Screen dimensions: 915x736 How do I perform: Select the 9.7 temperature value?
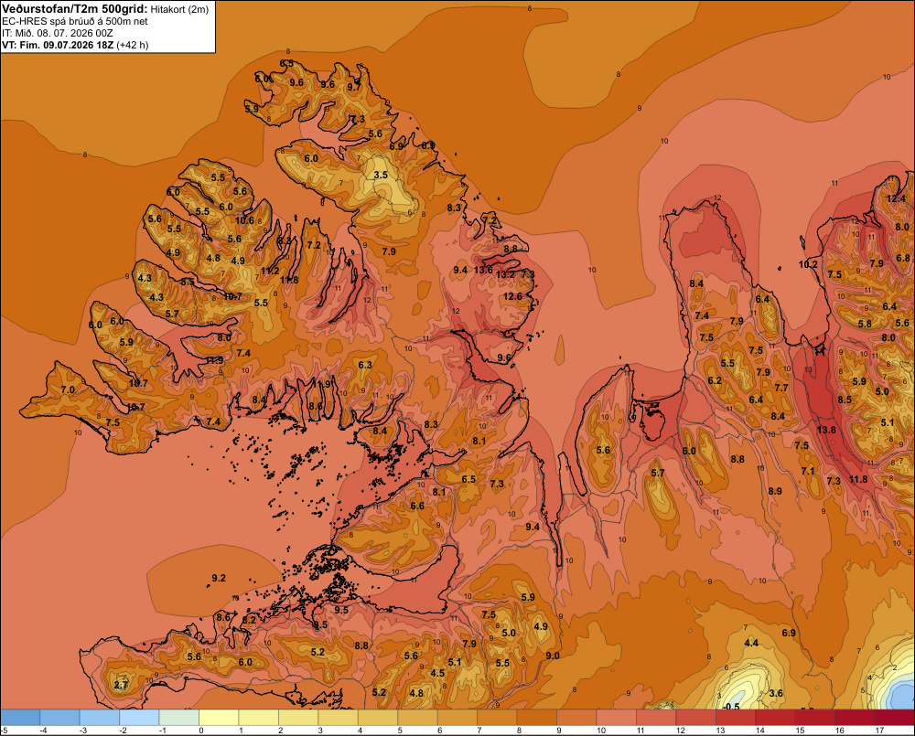coord(354,87)
